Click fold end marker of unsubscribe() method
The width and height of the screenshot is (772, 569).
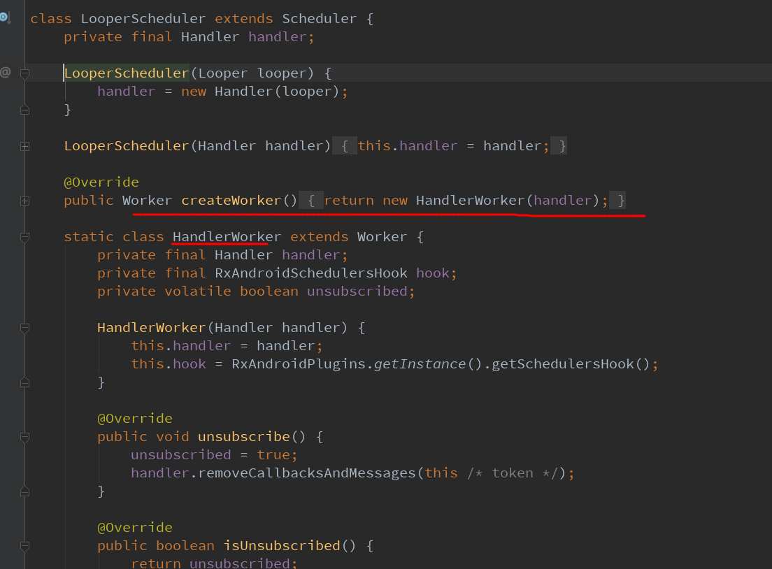tap(24, 491)
